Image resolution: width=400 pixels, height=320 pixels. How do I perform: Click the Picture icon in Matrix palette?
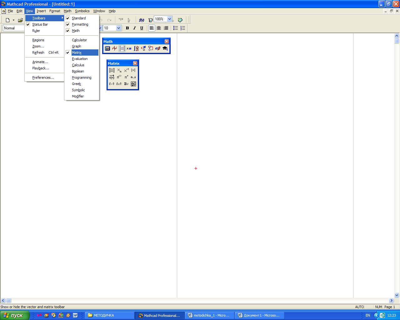(x=133, y=84)
